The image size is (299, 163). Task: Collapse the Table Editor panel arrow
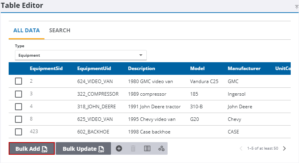[x=296, y=7]
